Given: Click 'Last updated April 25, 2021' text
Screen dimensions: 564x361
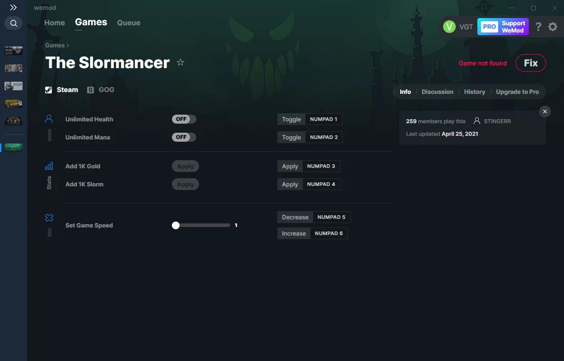Looking at the screenshot, I should pyautogui.click(x=442, y=134).
